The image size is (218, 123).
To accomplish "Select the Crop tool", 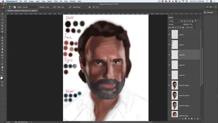I will 2,26.
